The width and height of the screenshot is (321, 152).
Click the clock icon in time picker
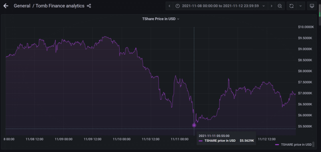[x=178, y=6]
